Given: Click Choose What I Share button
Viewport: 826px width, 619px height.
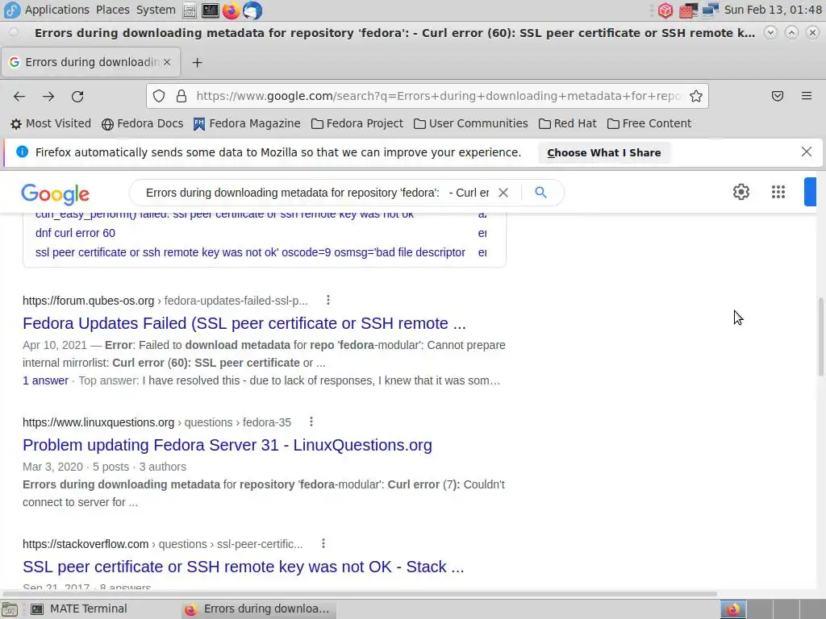Looking at the screenshot, I should (x=603, y=152).
